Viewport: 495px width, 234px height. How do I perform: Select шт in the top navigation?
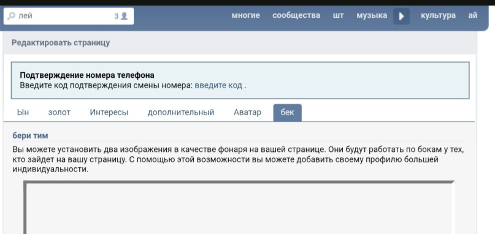click(338, 15)
